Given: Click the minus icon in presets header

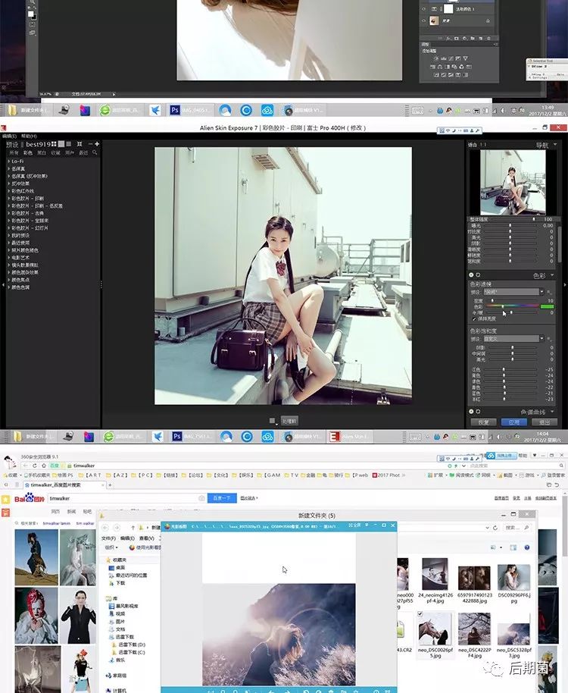Looking at the screenshot, I should click(x=90, y=144).
